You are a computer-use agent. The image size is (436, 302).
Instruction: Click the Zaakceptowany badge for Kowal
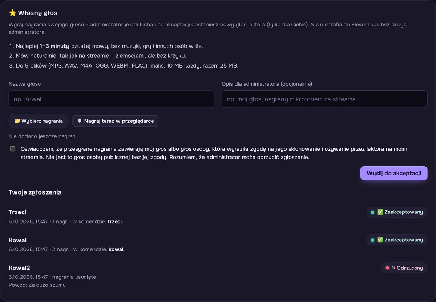[x=397, y=240]
